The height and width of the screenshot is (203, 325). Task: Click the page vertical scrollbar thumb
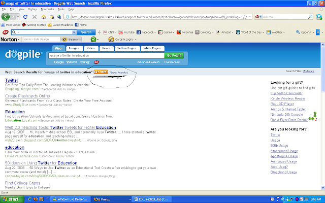click(x=323, y=69)
